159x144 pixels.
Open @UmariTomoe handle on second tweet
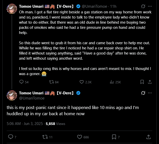(32, 98)
